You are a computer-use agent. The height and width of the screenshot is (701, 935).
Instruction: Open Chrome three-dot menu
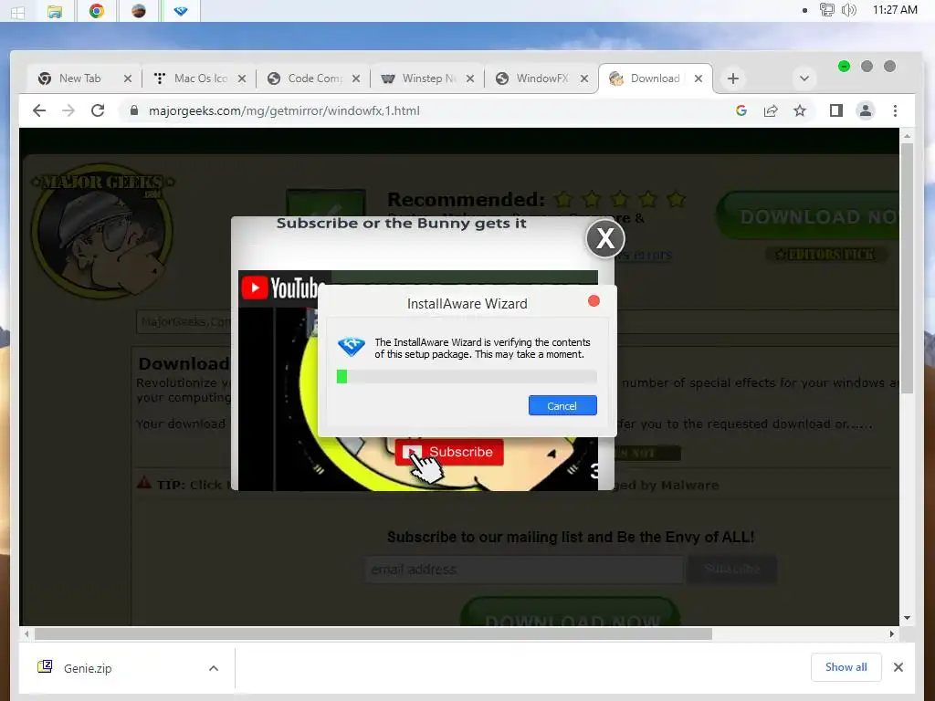(895, 110)
